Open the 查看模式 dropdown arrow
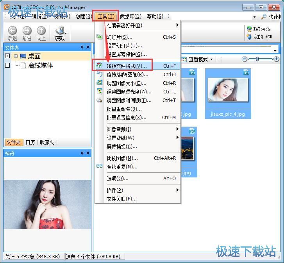This screenshot has width=284, height=263. pos(211,59)
